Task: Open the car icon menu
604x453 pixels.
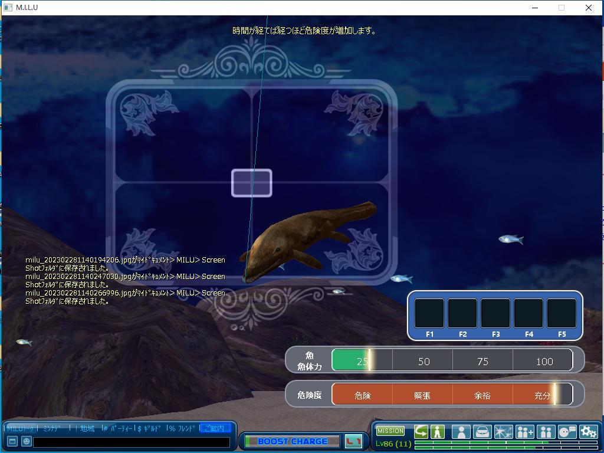Action: click(x=482, y=432)
